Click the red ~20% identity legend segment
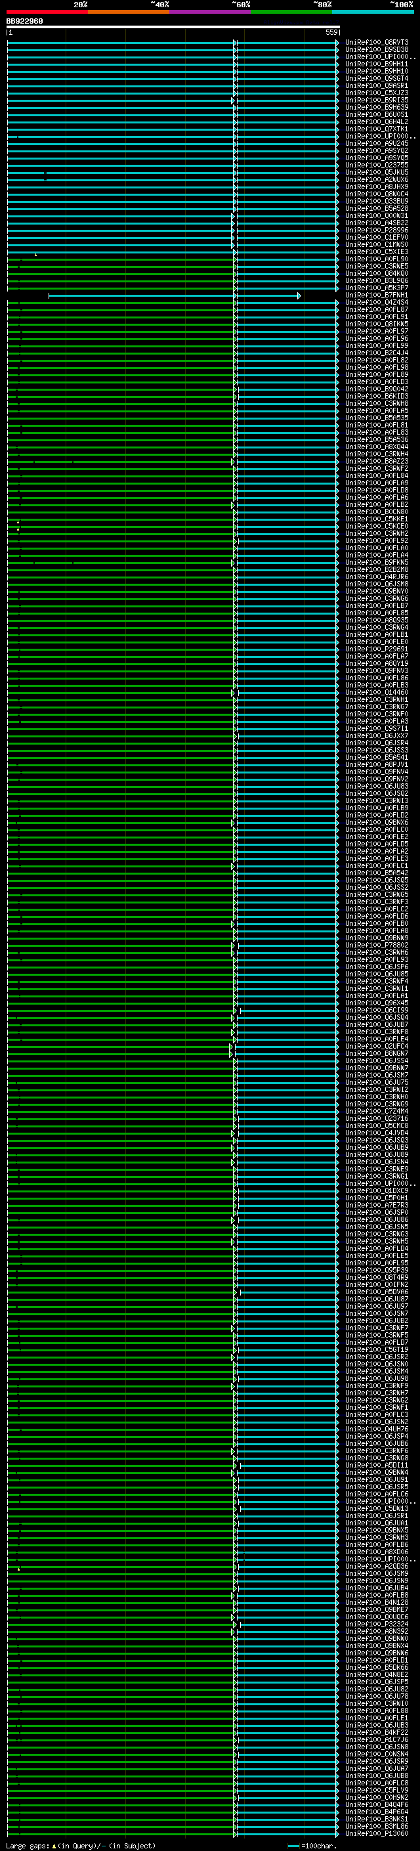Screen dimensions: 420x1851 pyautogui.click(x=47, y=12)
